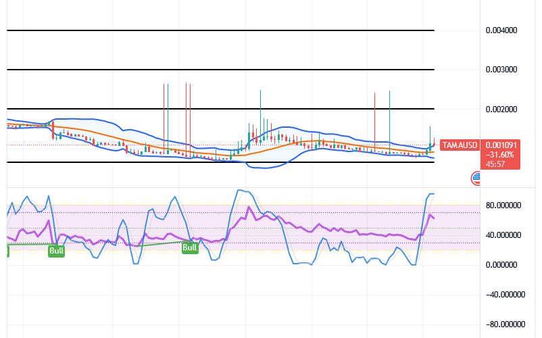Image resolution: width=542 pixels, height=338 pixels.
Task: Click the 0.003000 price axis label
Action: 501,70
